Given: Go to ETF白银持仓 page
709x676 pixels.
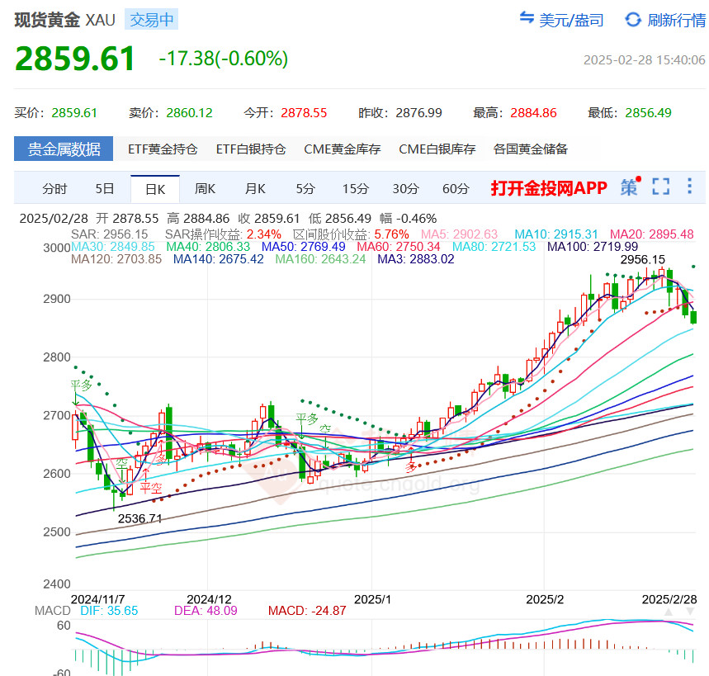Looking at the screenshot, I should [x=251, y=149].
